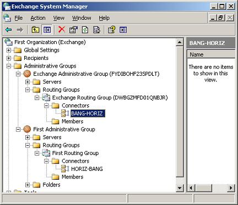The image size is (238, 205).
Task: Click the Name column header
Action: tap(211, 54)
